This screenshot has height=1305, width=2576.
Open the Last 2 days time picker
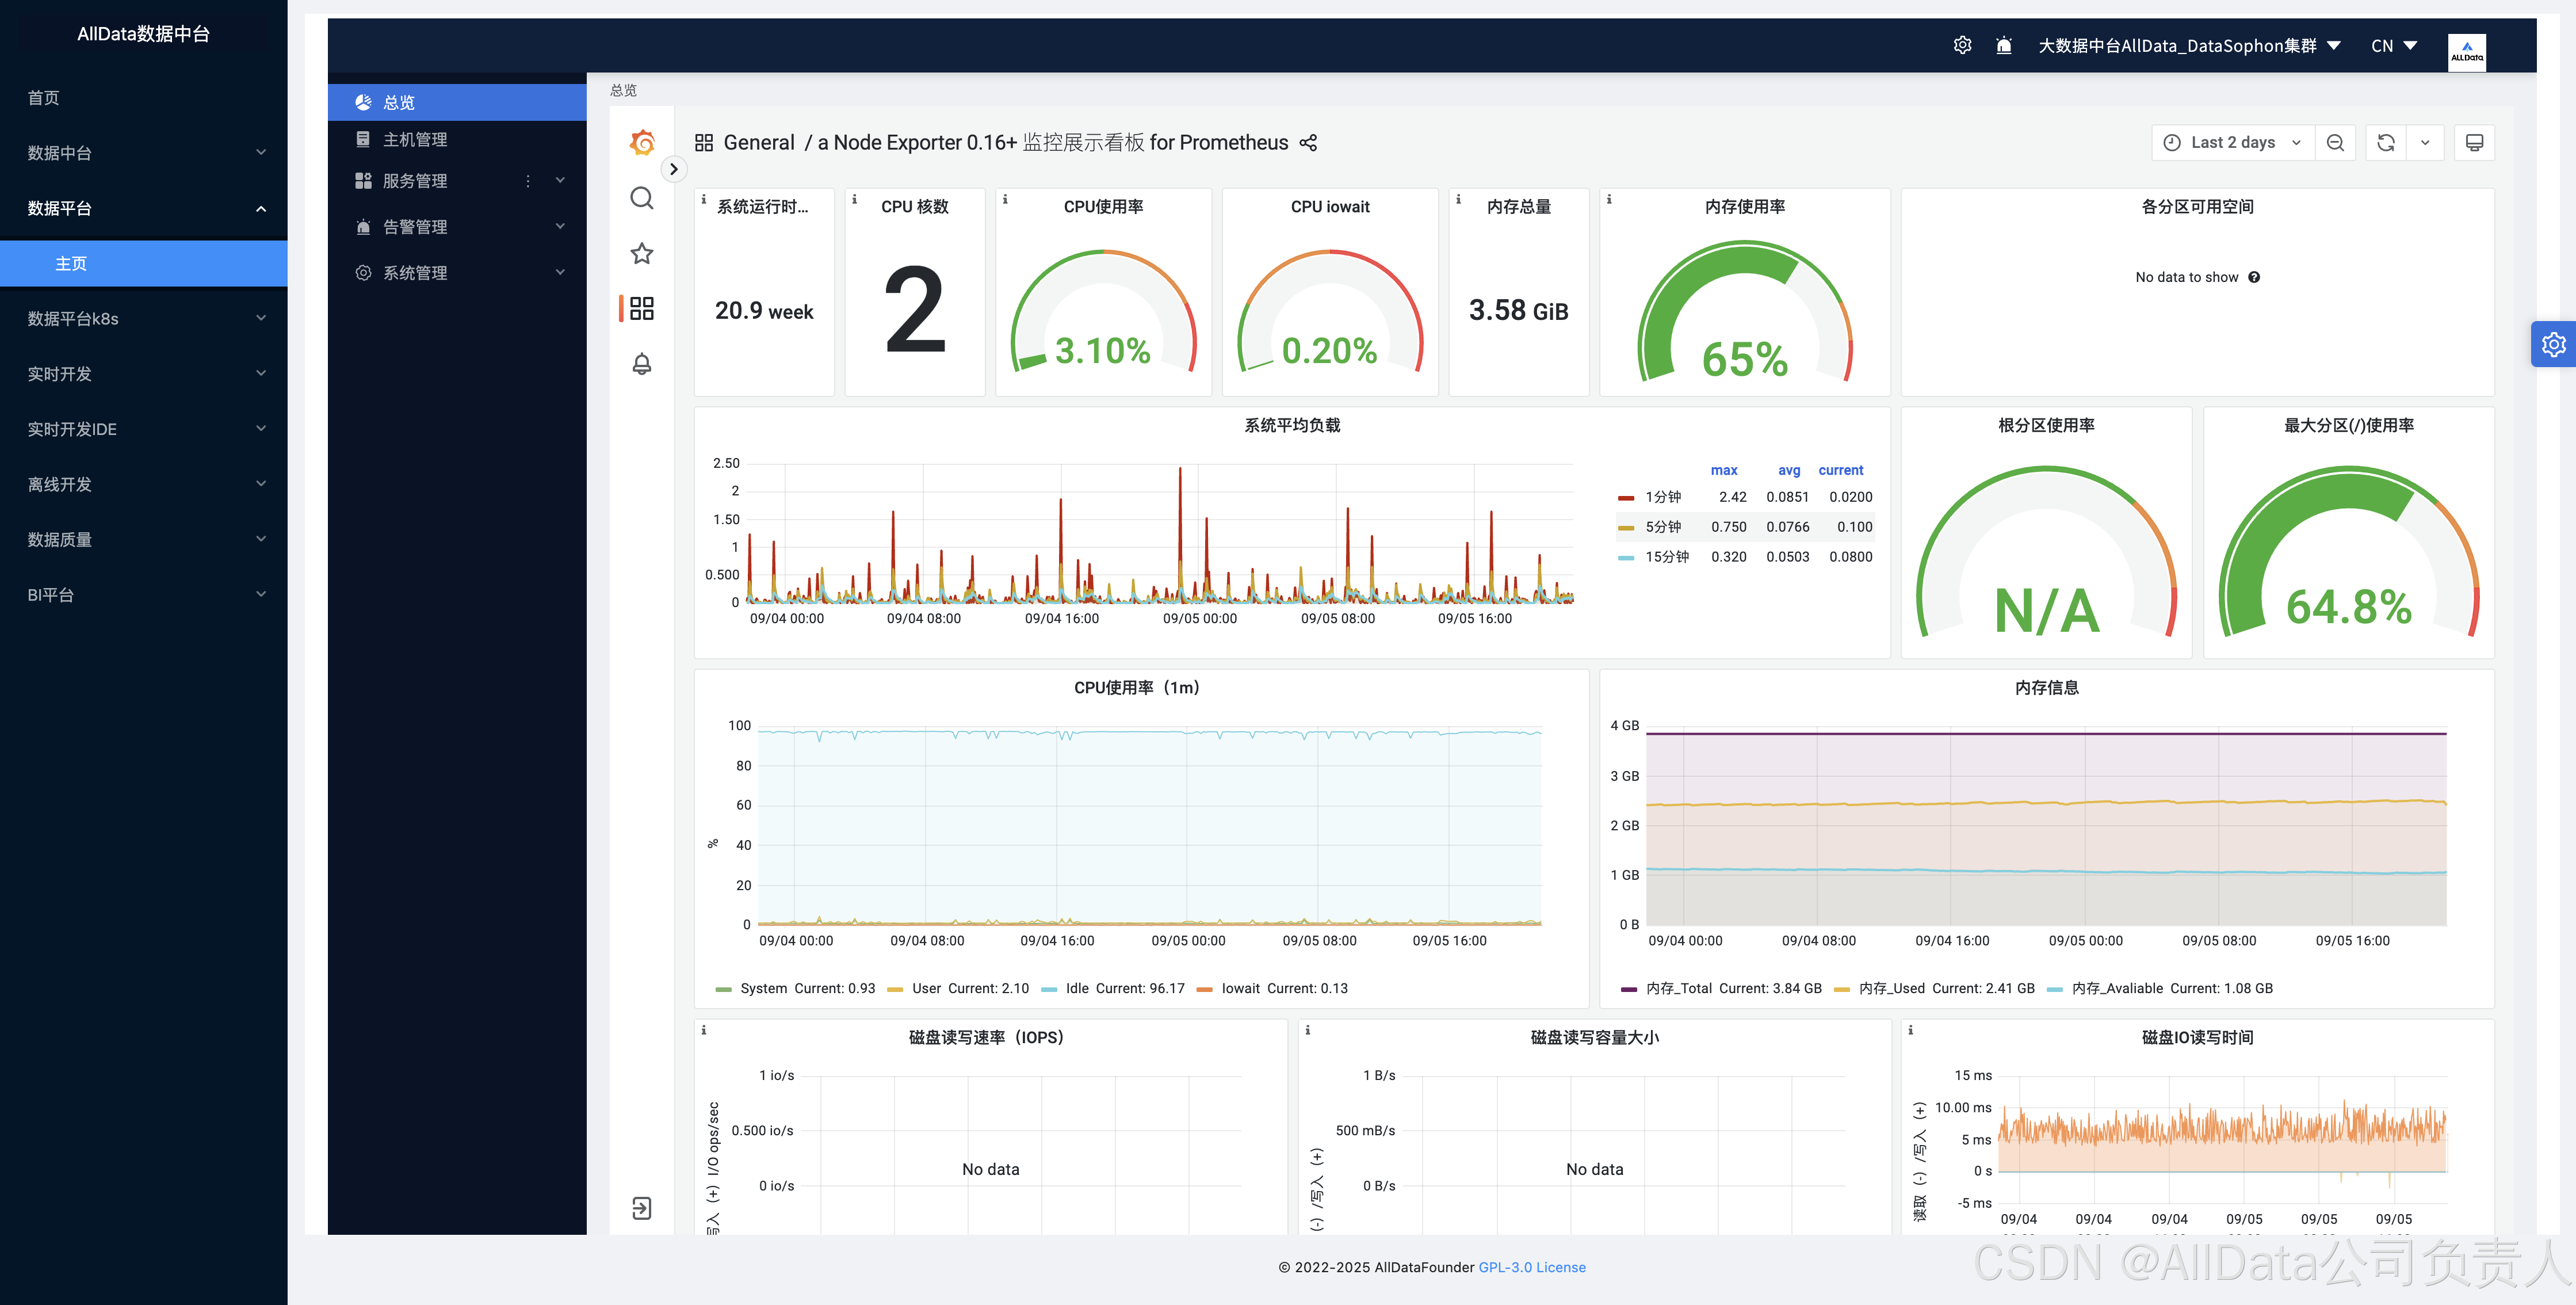click(2232, 143)
